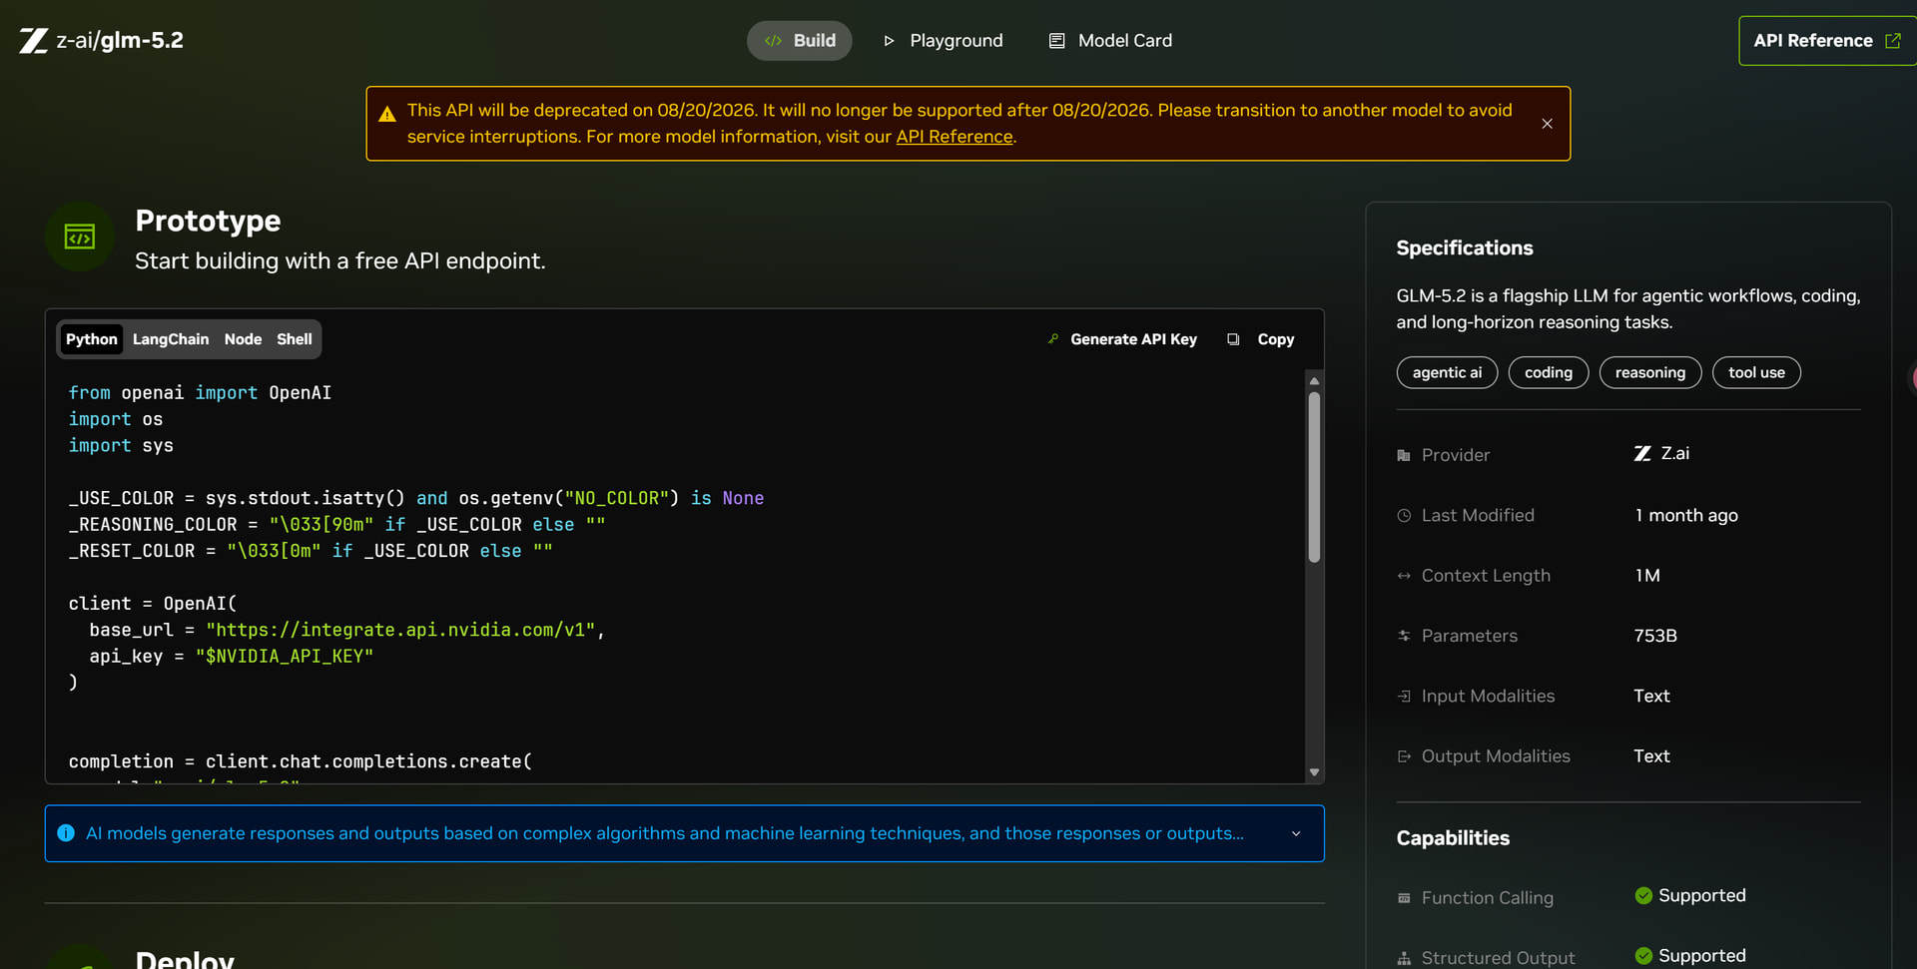Click the Z.ai logo beside Provider value
Image resolution: width=1917 pixels, height=969 pixels.
pyautogui.click(x=1642, y=454)
